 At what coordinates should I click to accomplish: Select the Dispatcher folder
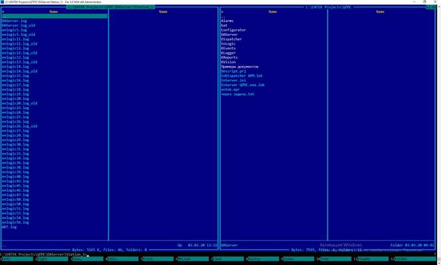click(232, 39)
